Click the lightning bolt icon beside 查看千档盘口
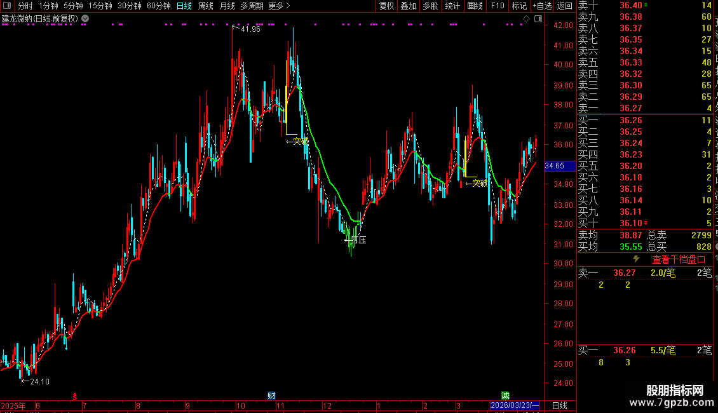The width and height of the screenshot is (718, 413). point(636,259)
